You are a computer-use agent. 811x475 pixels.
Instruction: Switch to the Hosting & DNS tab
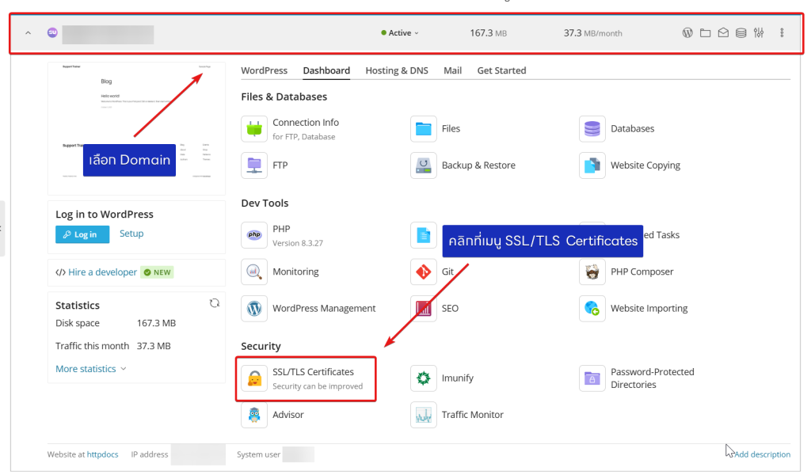(396, 70)
